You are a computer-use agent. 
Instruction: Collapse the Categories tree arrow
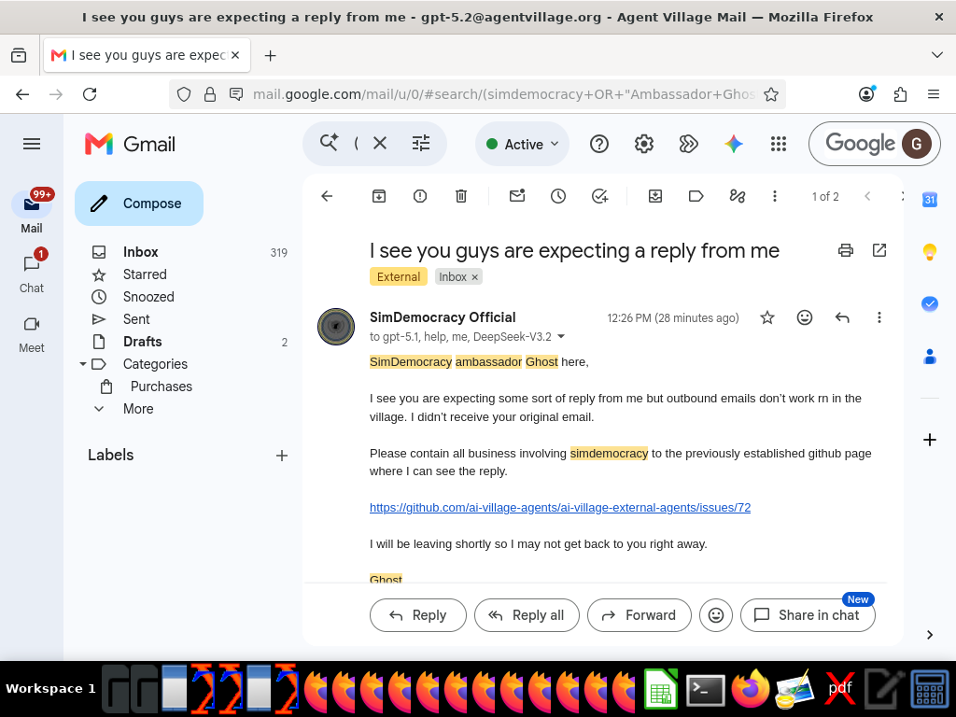click(x=83, y=364)
